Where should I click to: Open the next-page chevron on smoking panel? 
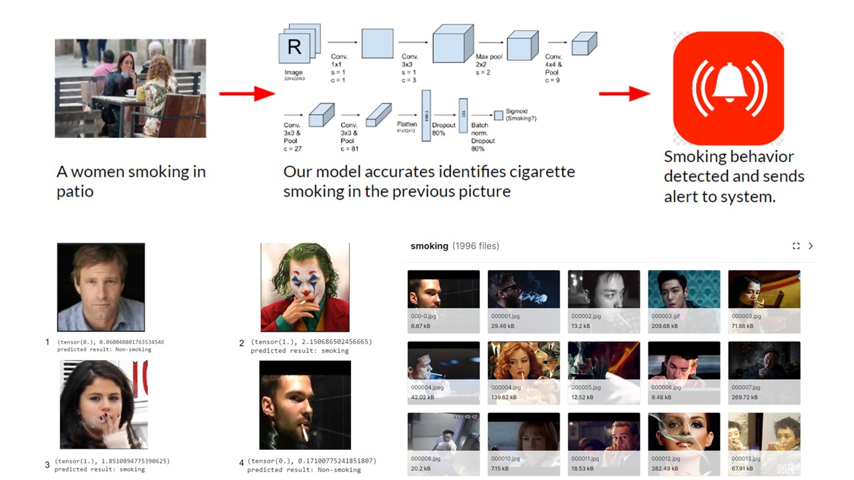pos(811,246)
